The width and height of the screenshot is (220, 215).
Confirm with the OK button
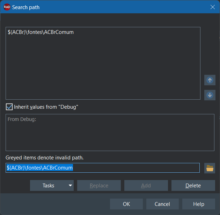pos(126,204)
